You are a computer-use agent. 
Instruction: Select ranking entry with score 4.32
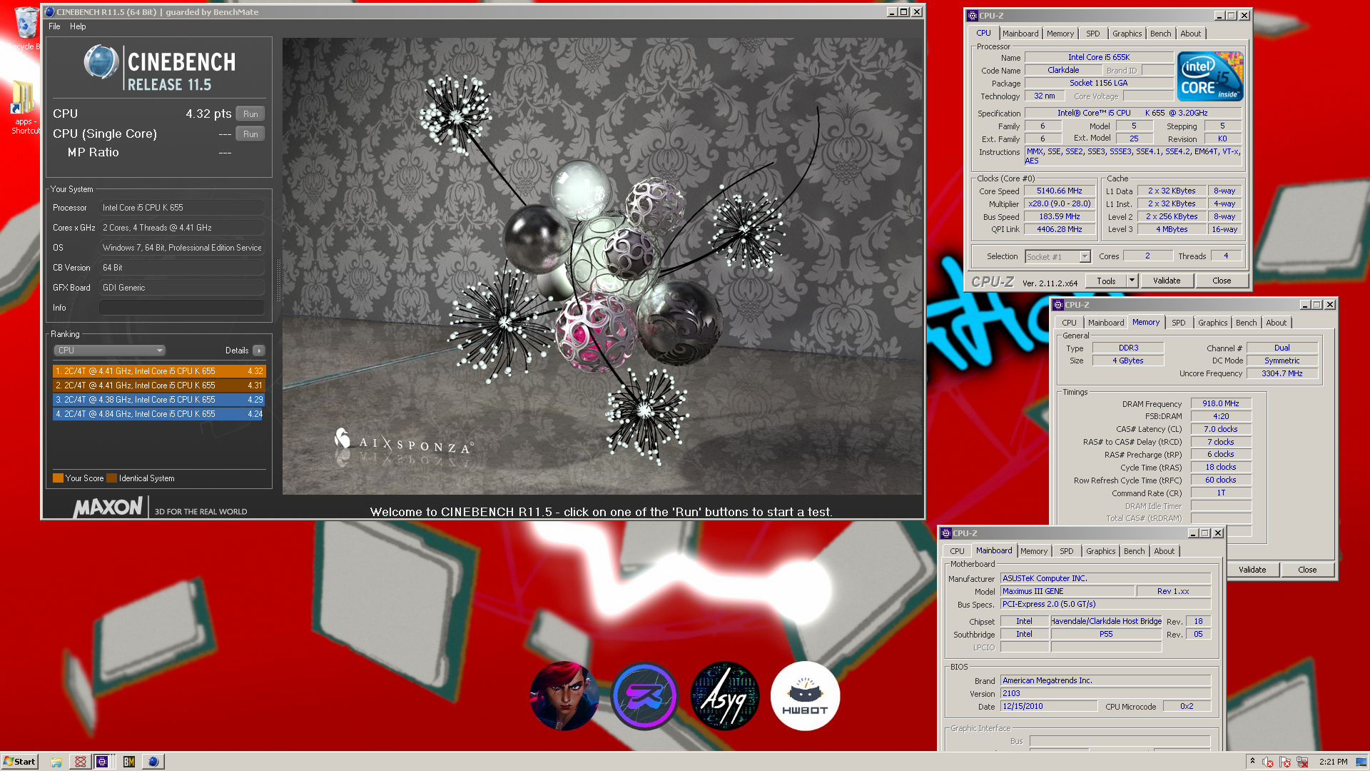point(158,371)
